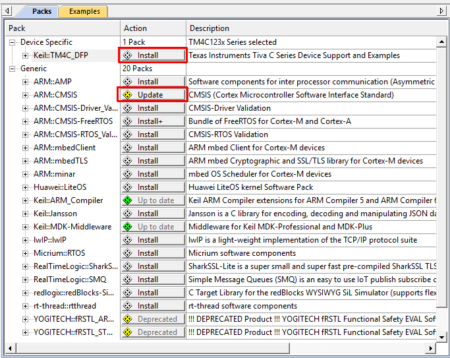Install the rt-thread::rtthread pack
The image size is (450, 358).
click(154, 306)
